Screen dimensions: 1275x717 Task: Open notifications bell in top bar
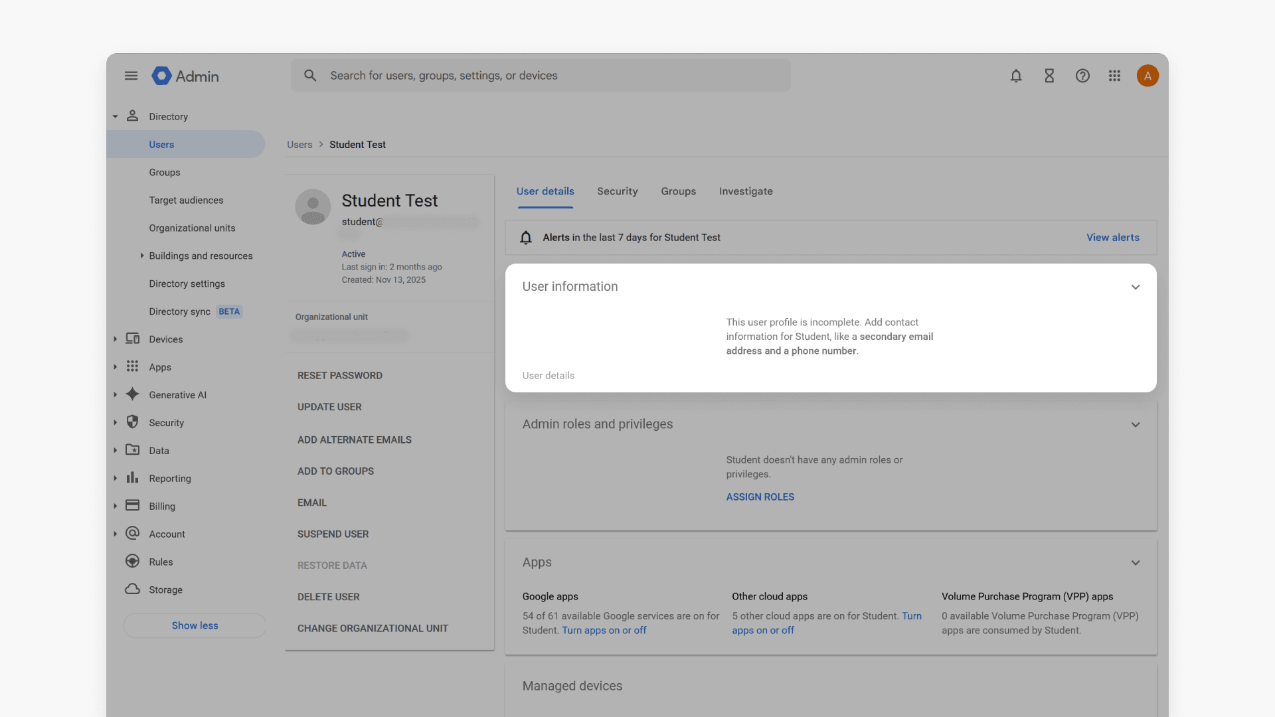pyautogui.click(x=1016, y=76)
